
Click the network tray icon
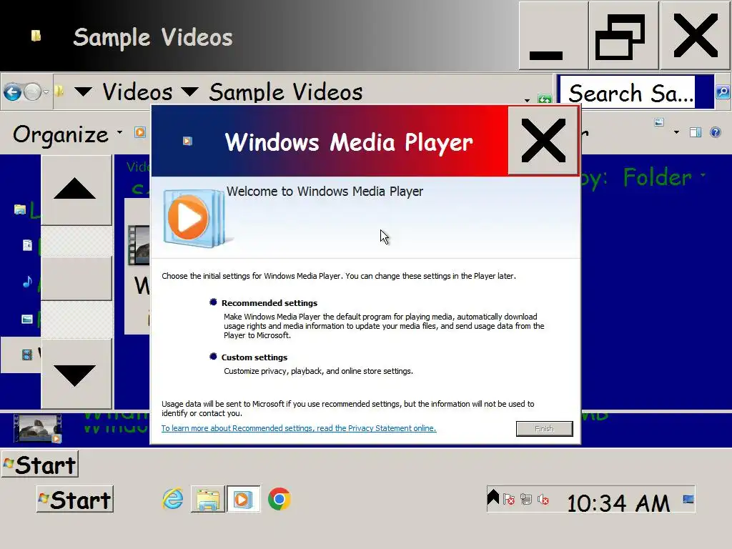tap(526, 500)
